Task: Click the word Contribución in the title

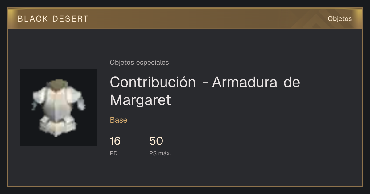Action: pyautogui.click(x=153, y=82)
